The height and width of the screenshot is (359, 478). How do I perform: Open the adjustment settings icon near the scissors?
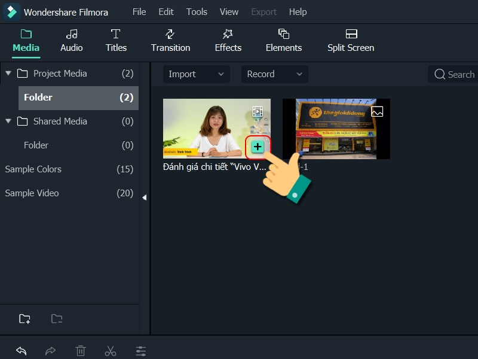(140, 351)
